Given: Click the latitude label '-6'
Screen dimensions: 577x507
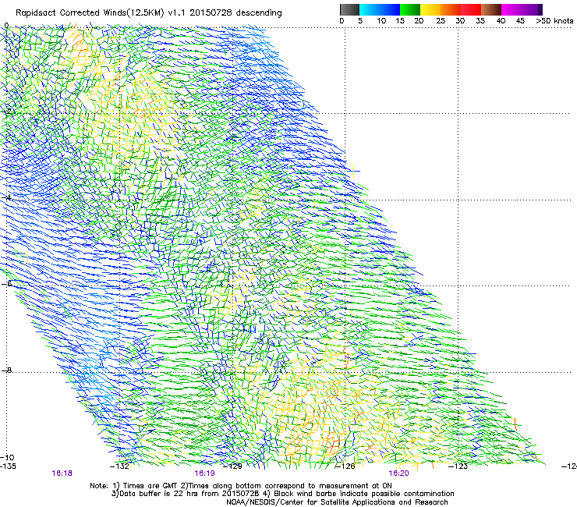Looking at the screenshot, I should click(x=6, y=283).
